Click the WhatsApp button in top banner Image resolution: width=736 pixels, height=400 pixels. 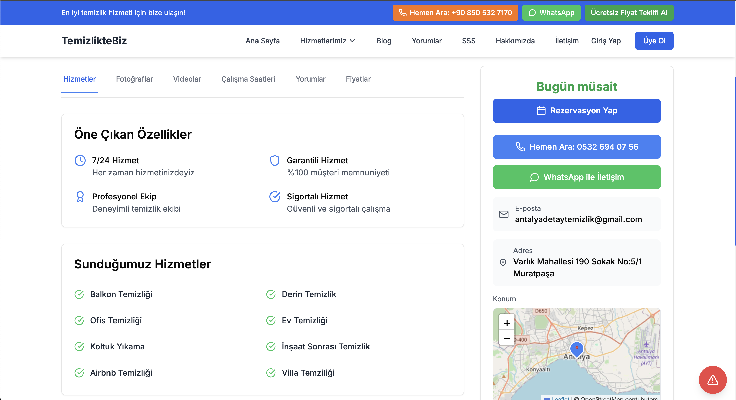click(x=551, y=13)
